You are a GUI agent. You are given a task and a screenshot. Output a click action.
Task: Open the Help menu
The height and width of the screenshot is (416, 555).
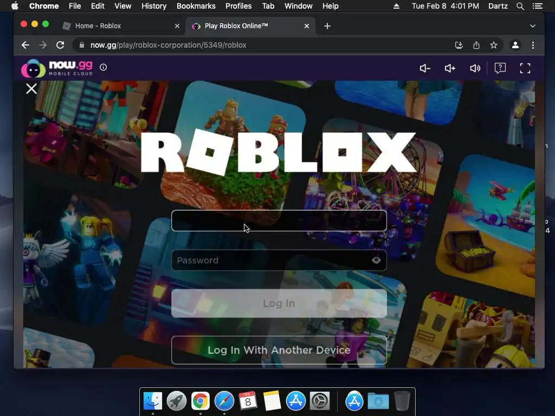tap(331, 6)
